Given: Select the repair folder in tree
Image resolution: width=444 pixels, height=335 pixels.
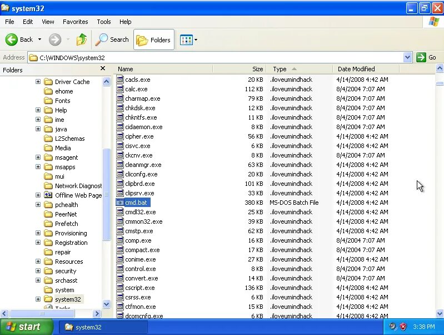Looking at the screenshot, I should [x=63, y=252].
